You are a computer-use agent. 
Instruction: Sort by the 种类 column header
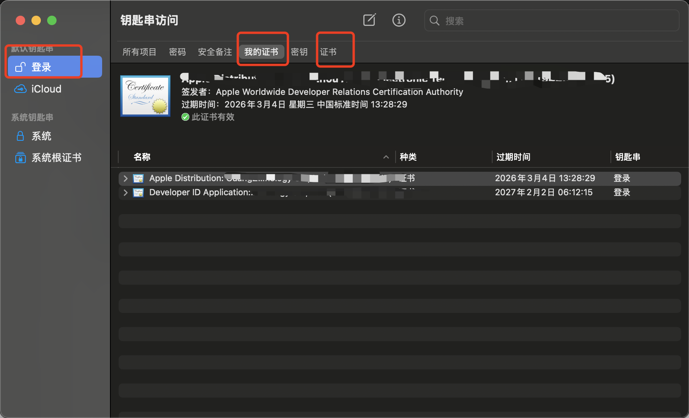click(408, 157)
